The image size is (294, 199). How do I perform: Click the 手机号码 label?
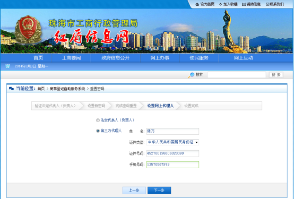(x=136, y=165)
